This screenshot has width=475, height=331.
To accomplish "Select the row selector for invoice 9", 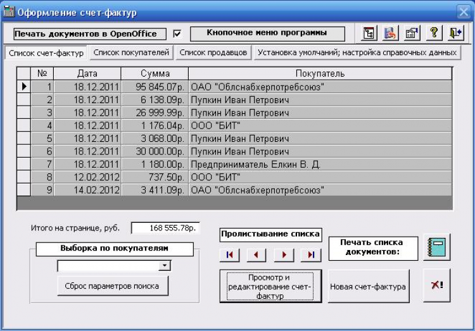I will coord(24,190).
